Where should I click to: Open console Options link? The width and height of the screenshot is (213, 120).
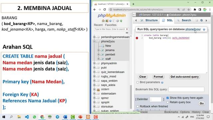point(185,112)
